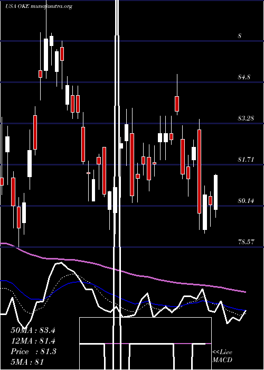Select the 83.28 price axis label

click(246, 118)
